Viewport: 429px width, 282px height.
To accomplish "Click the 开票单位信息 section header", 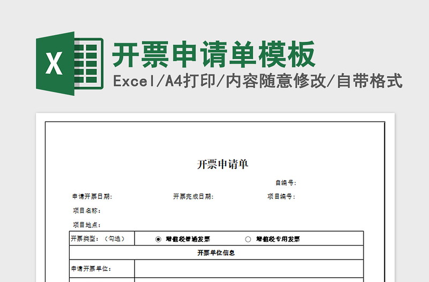I will 216,253.
